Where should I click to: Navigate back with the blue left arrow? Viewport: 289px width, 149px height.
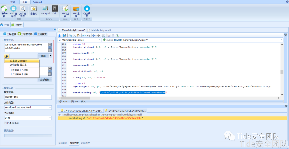94,36
